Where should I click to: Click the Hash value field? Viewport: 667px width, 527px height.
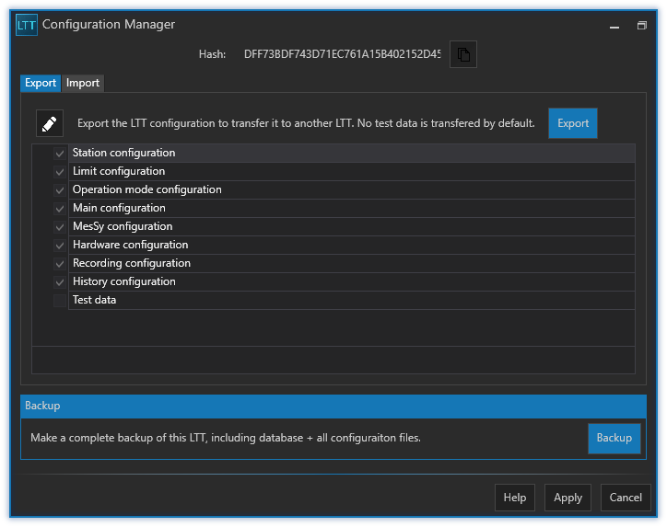(342, 54)
